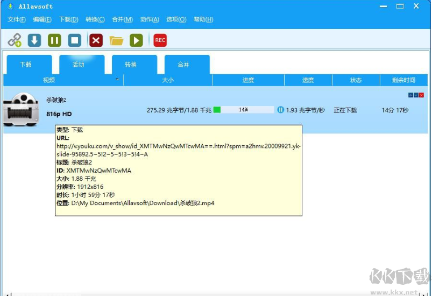Click the 类型: 下载 line in tooltip
The width and height of the screenshot is (432, 296).
[x=70, y=130]
